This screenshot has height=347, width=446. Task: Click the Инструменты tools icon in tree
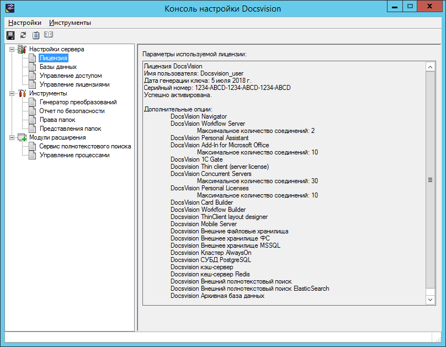[22, 93]
